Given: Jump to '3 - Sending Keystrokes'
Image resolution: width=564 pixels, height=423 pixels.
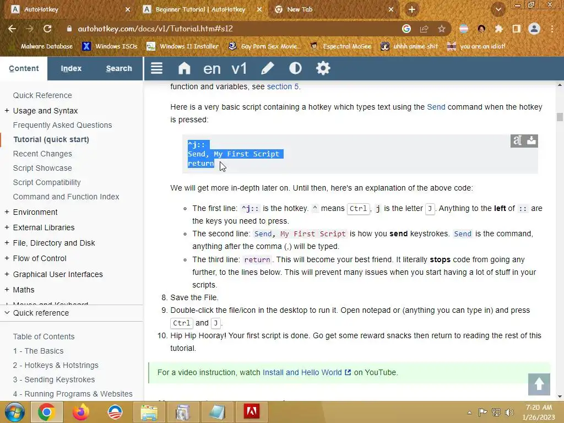Looking at the screenshot, I should 54,379.
